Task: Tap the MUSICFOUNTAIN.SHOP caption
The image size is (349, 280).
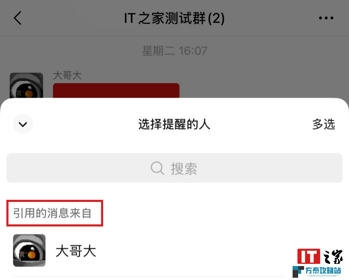Action: pyautogui.click(x=323, y=276)
